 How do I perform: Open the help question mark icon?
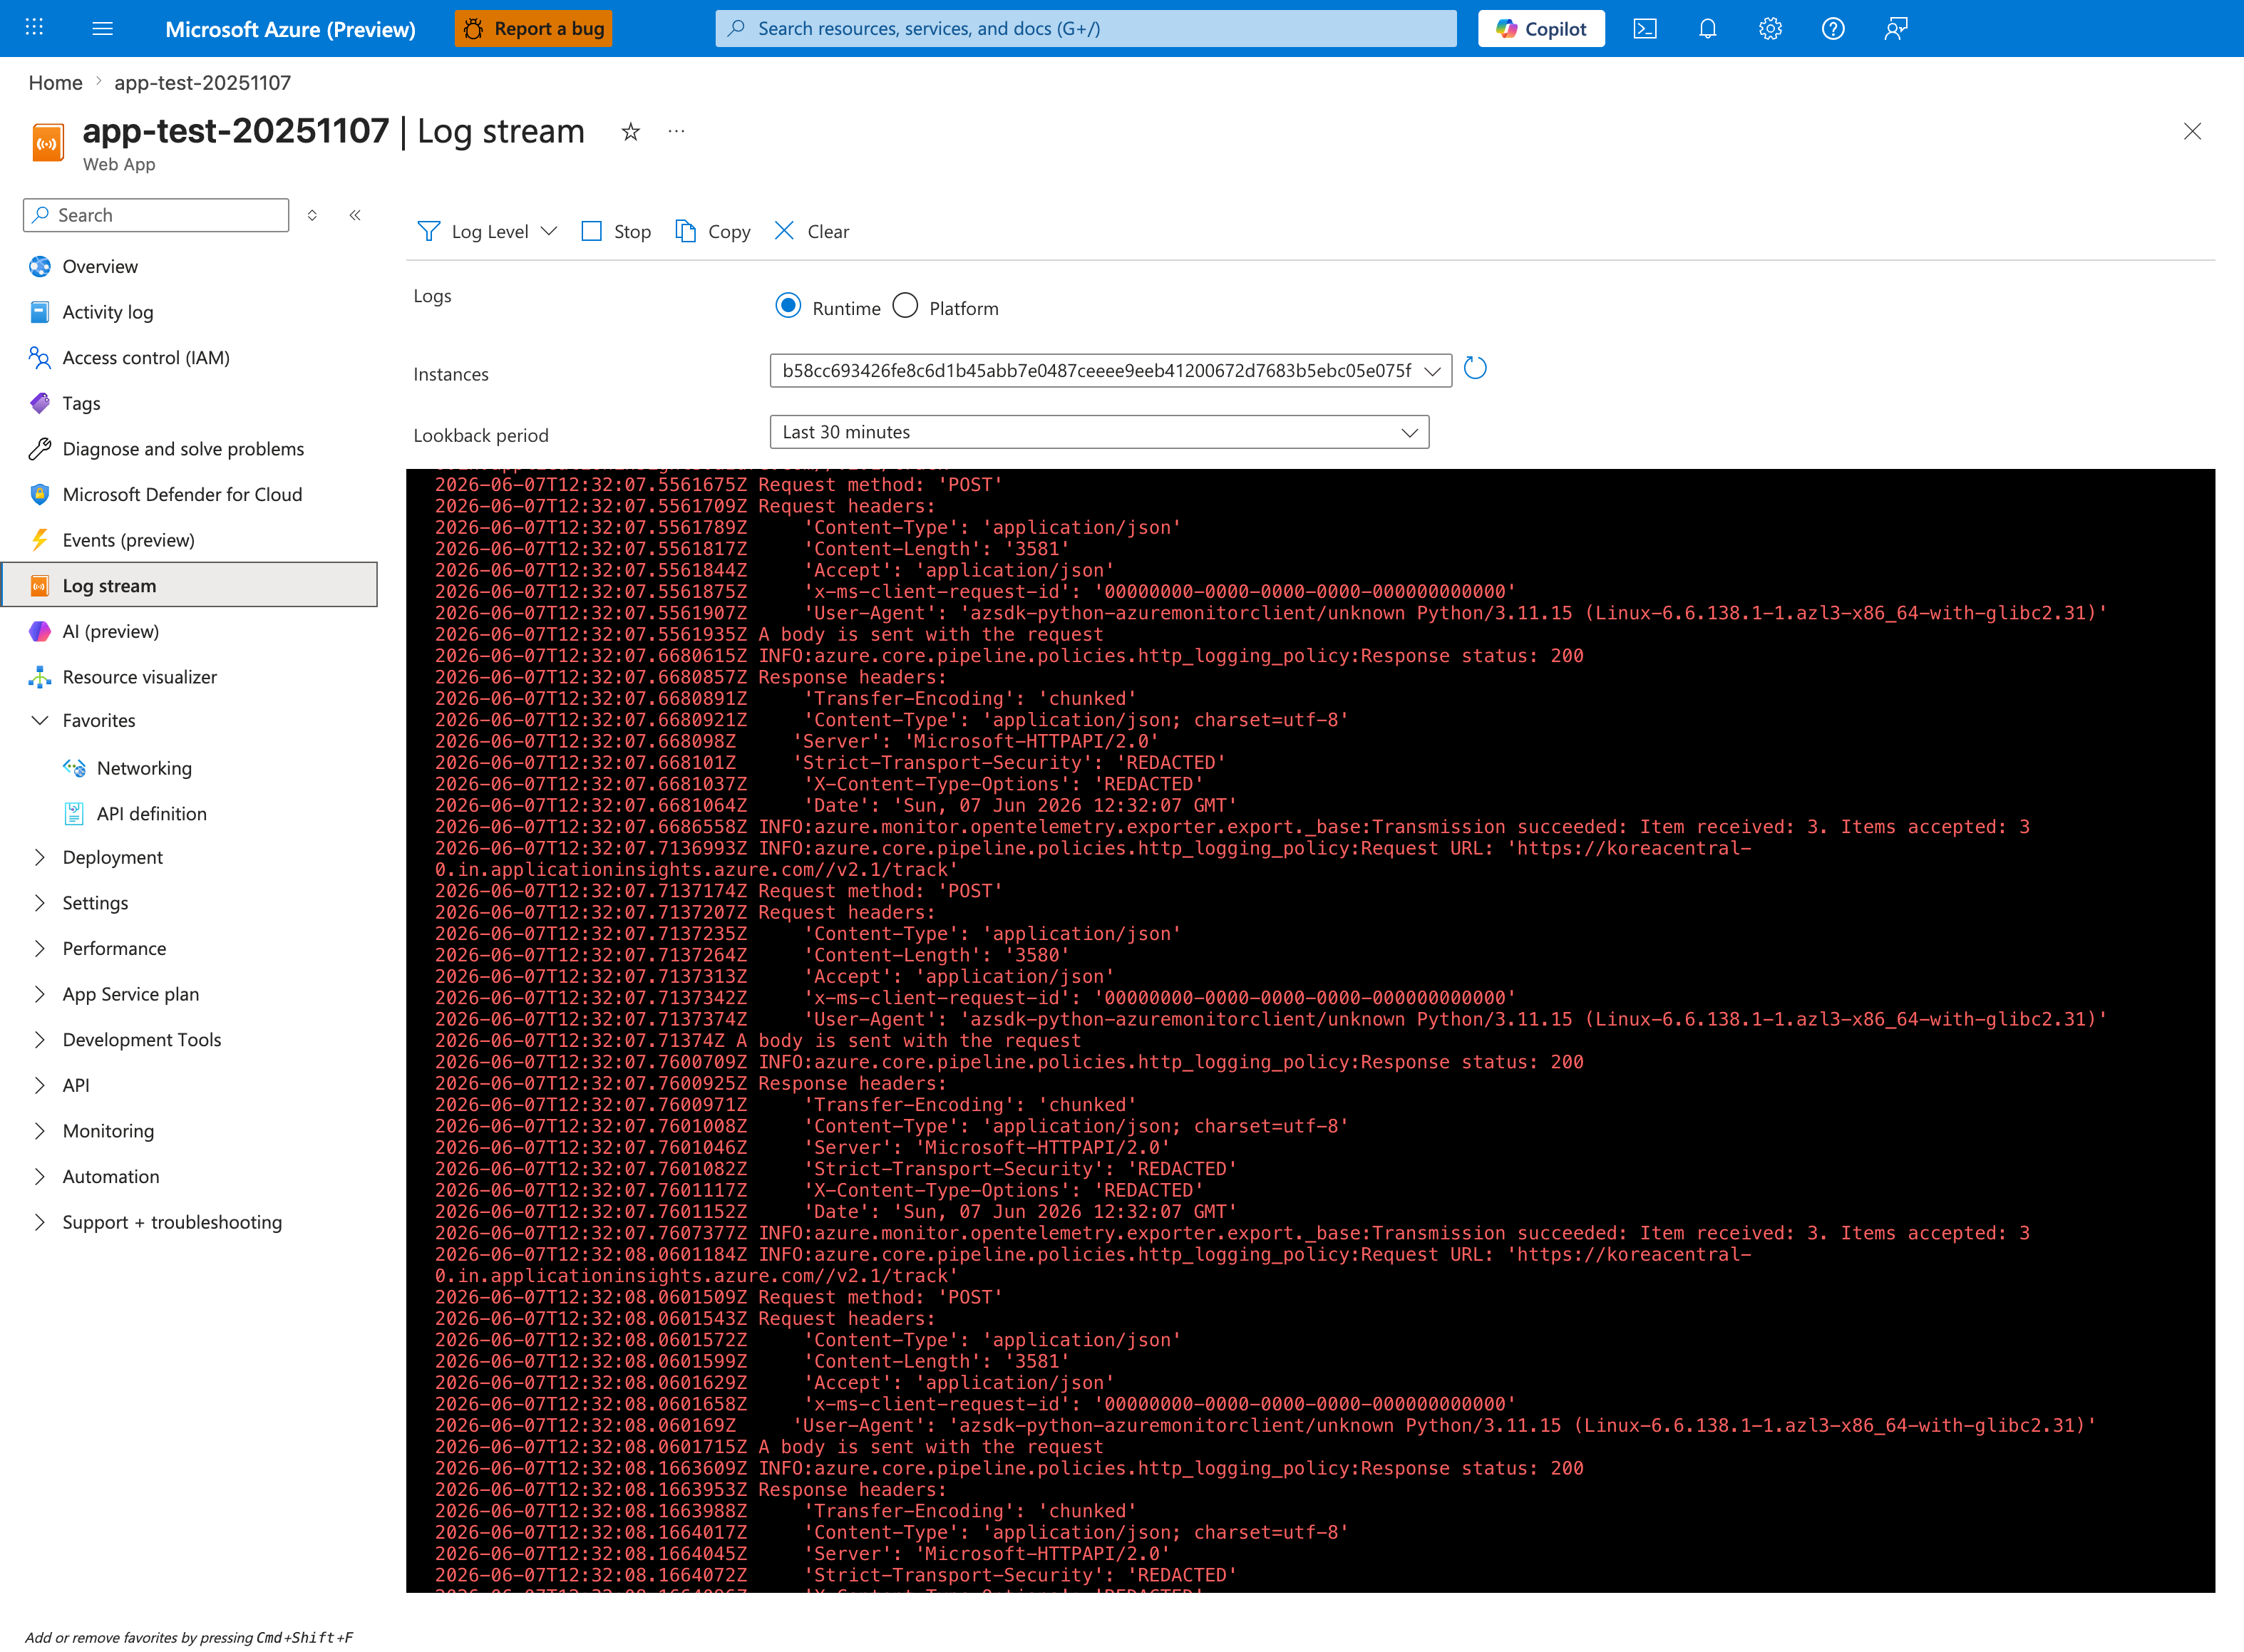pyautogui.click(x=1833, y=28)
